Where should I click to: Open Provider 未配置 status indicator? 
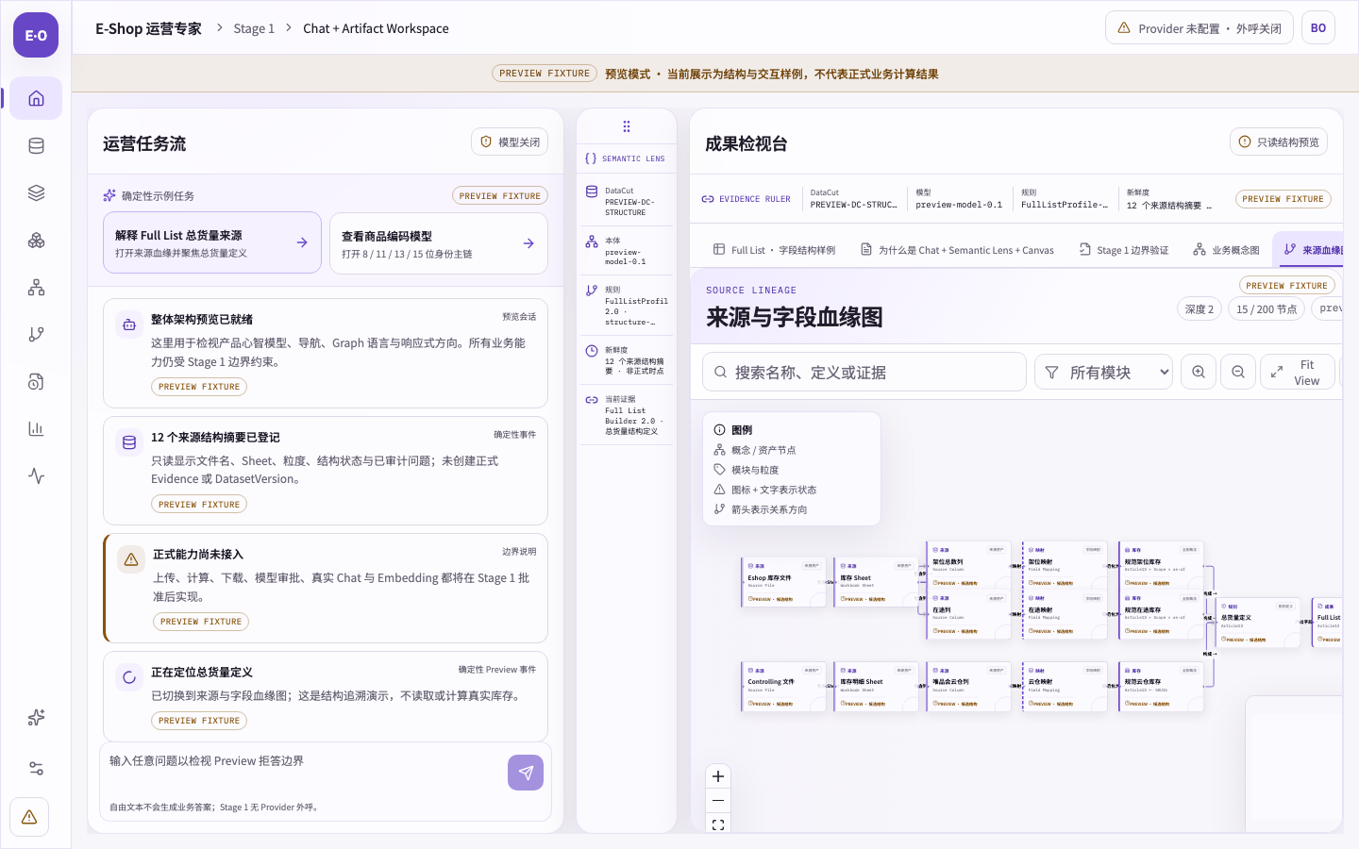click(1200, 28)
